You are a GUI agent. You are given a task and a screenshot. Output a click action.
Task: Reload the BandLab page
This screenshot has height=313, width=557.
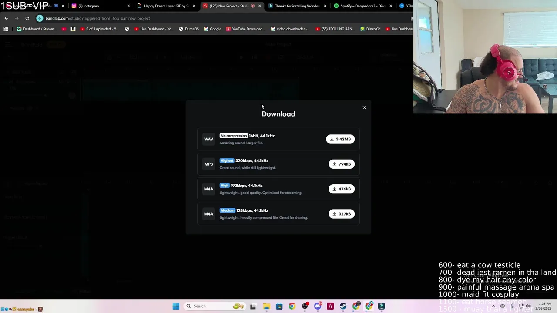pos(27,18)
